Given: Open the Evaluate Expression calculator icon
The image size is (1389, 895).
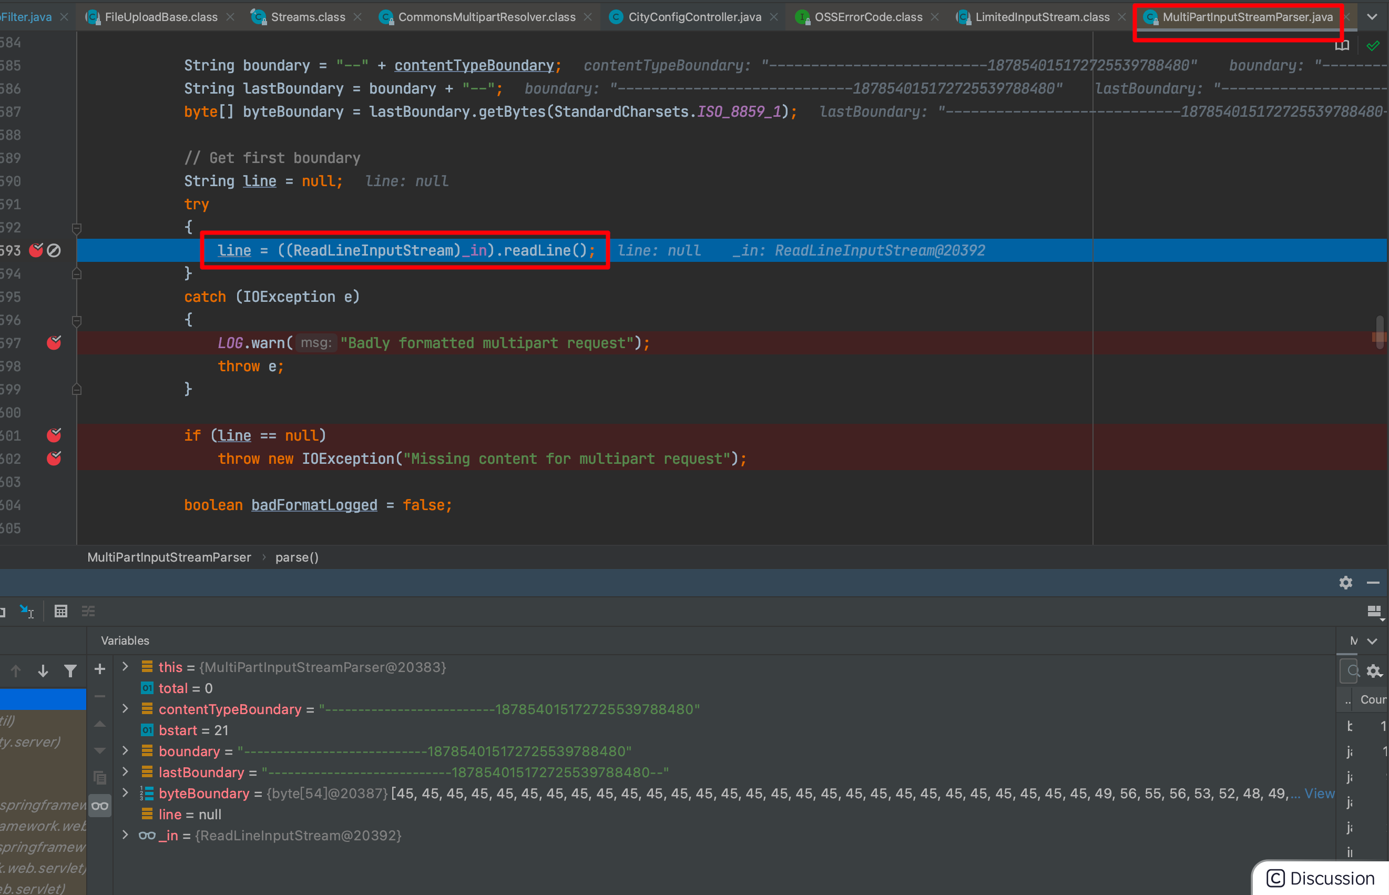Looking at the screenshot, I should click(x=60, y=611).
